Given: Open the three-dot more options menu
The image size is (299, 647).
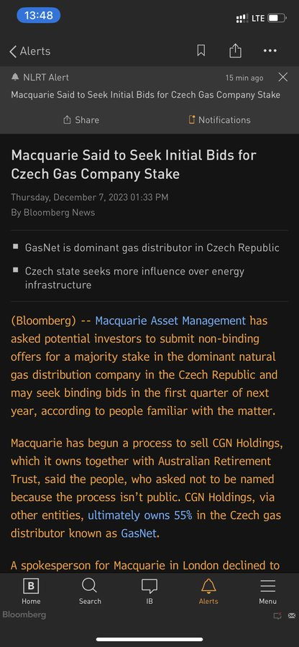Looking at the screenshot, I should pyautogui.click(x=270, y=51).
